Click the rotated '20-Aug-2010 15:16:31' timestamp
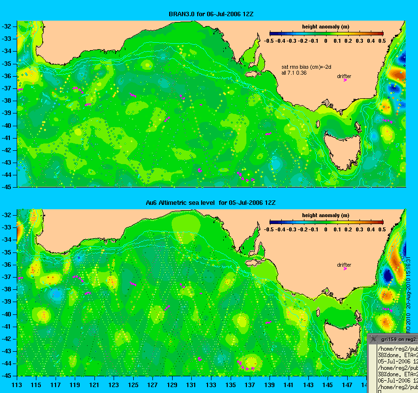 click(x=408, y=283)
